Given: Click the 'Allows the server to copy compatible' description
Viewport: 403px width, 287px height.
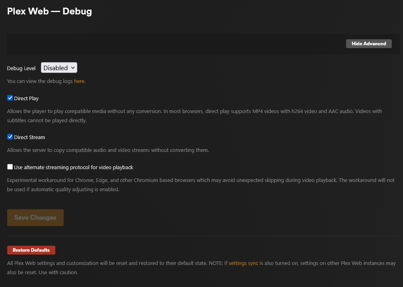Looking at the screenshot, I should (108, 150).
